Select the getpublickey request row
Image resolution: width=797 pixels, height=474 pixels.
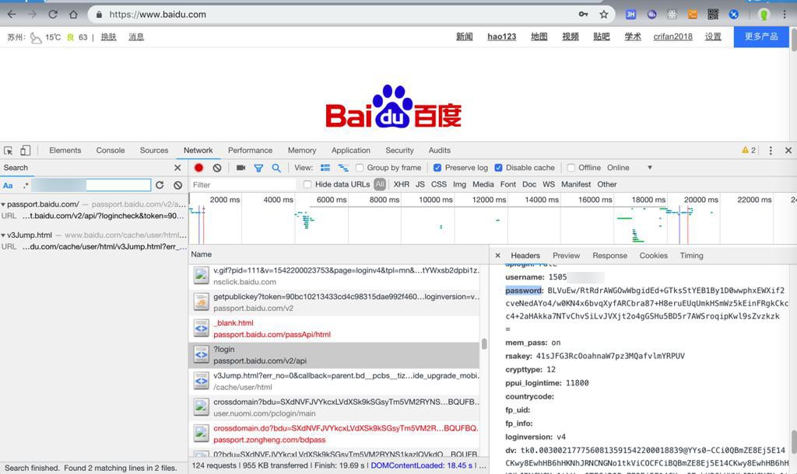(x=334, y=302)
